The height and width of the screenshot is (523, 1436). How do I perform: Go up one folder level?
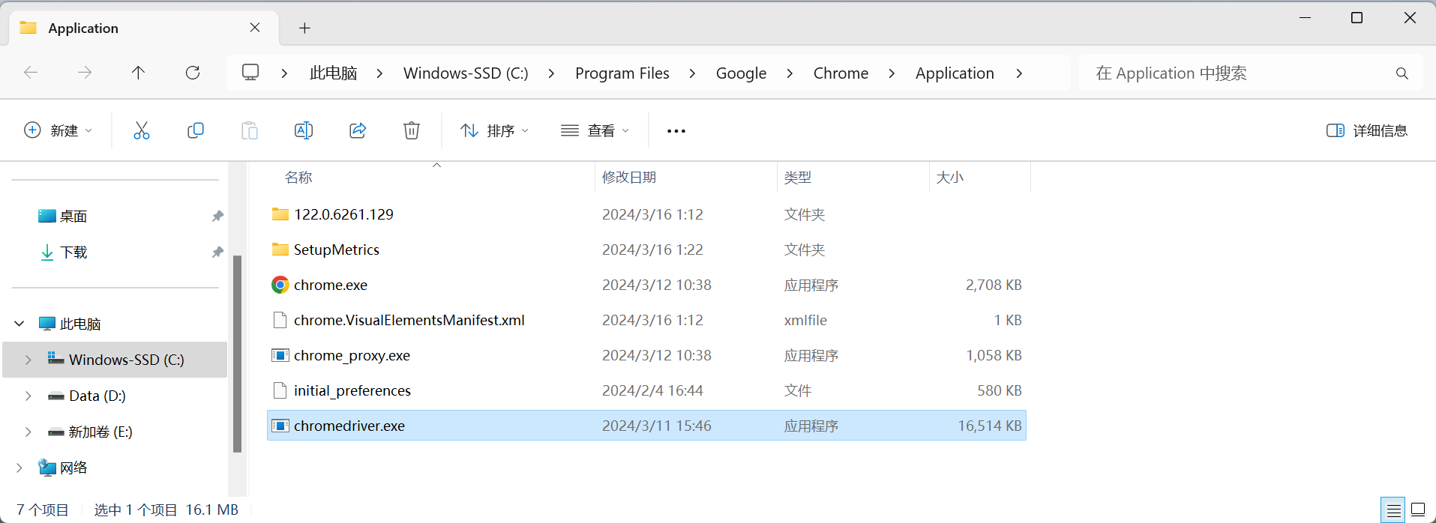139,73
